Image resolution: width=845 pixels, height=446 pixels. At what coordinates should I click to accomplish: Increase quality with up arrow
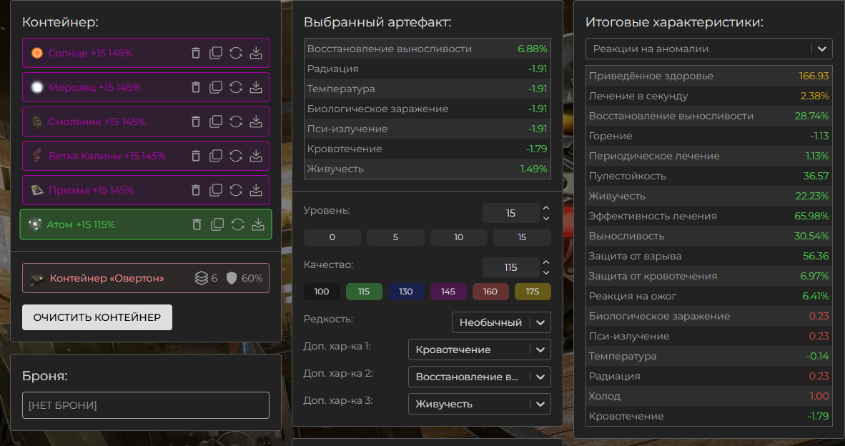click(x=546, y=262)
